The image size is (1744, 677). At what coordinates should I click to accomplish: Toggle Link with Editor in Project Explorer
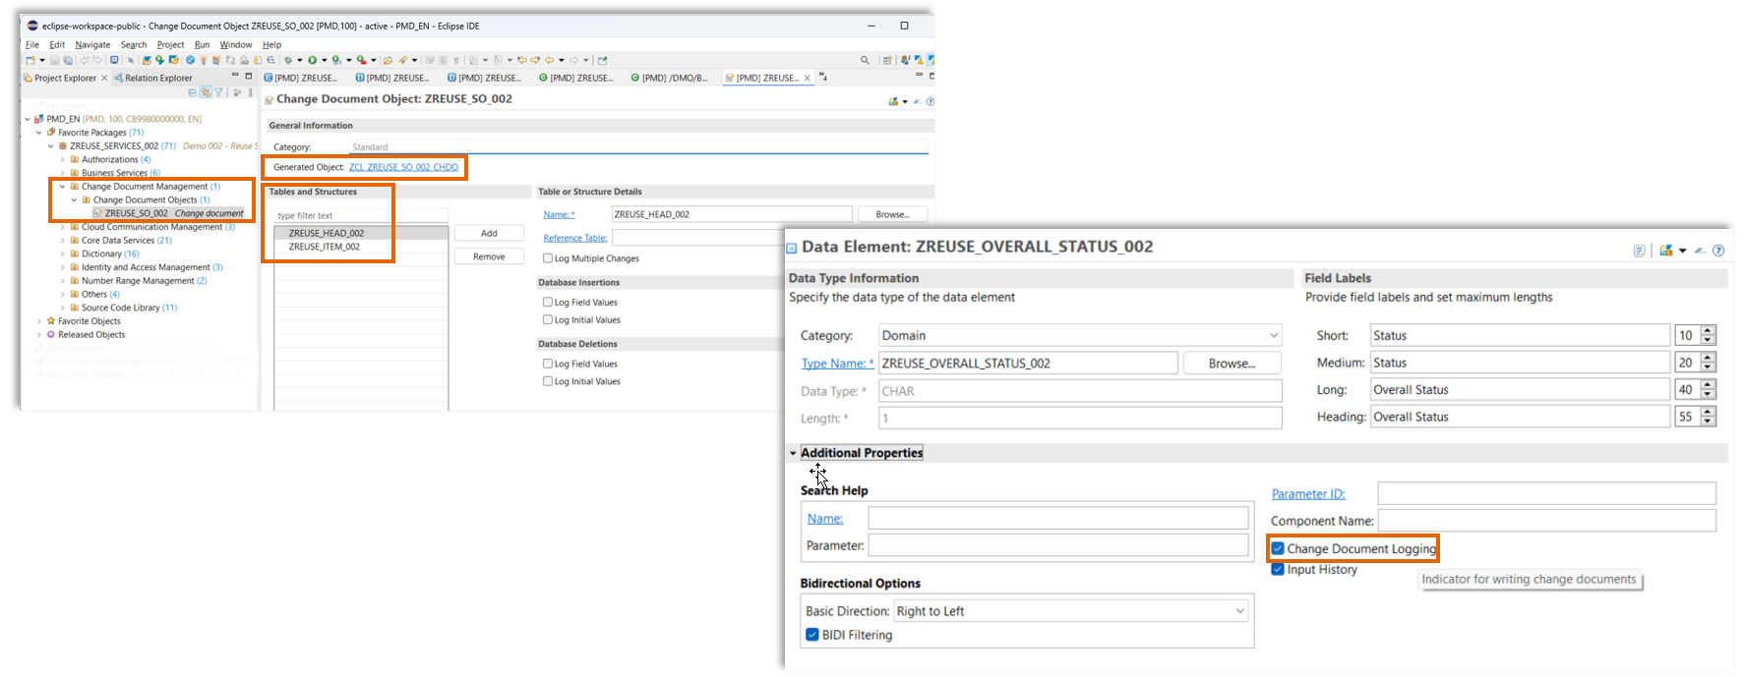pos(206,92)
